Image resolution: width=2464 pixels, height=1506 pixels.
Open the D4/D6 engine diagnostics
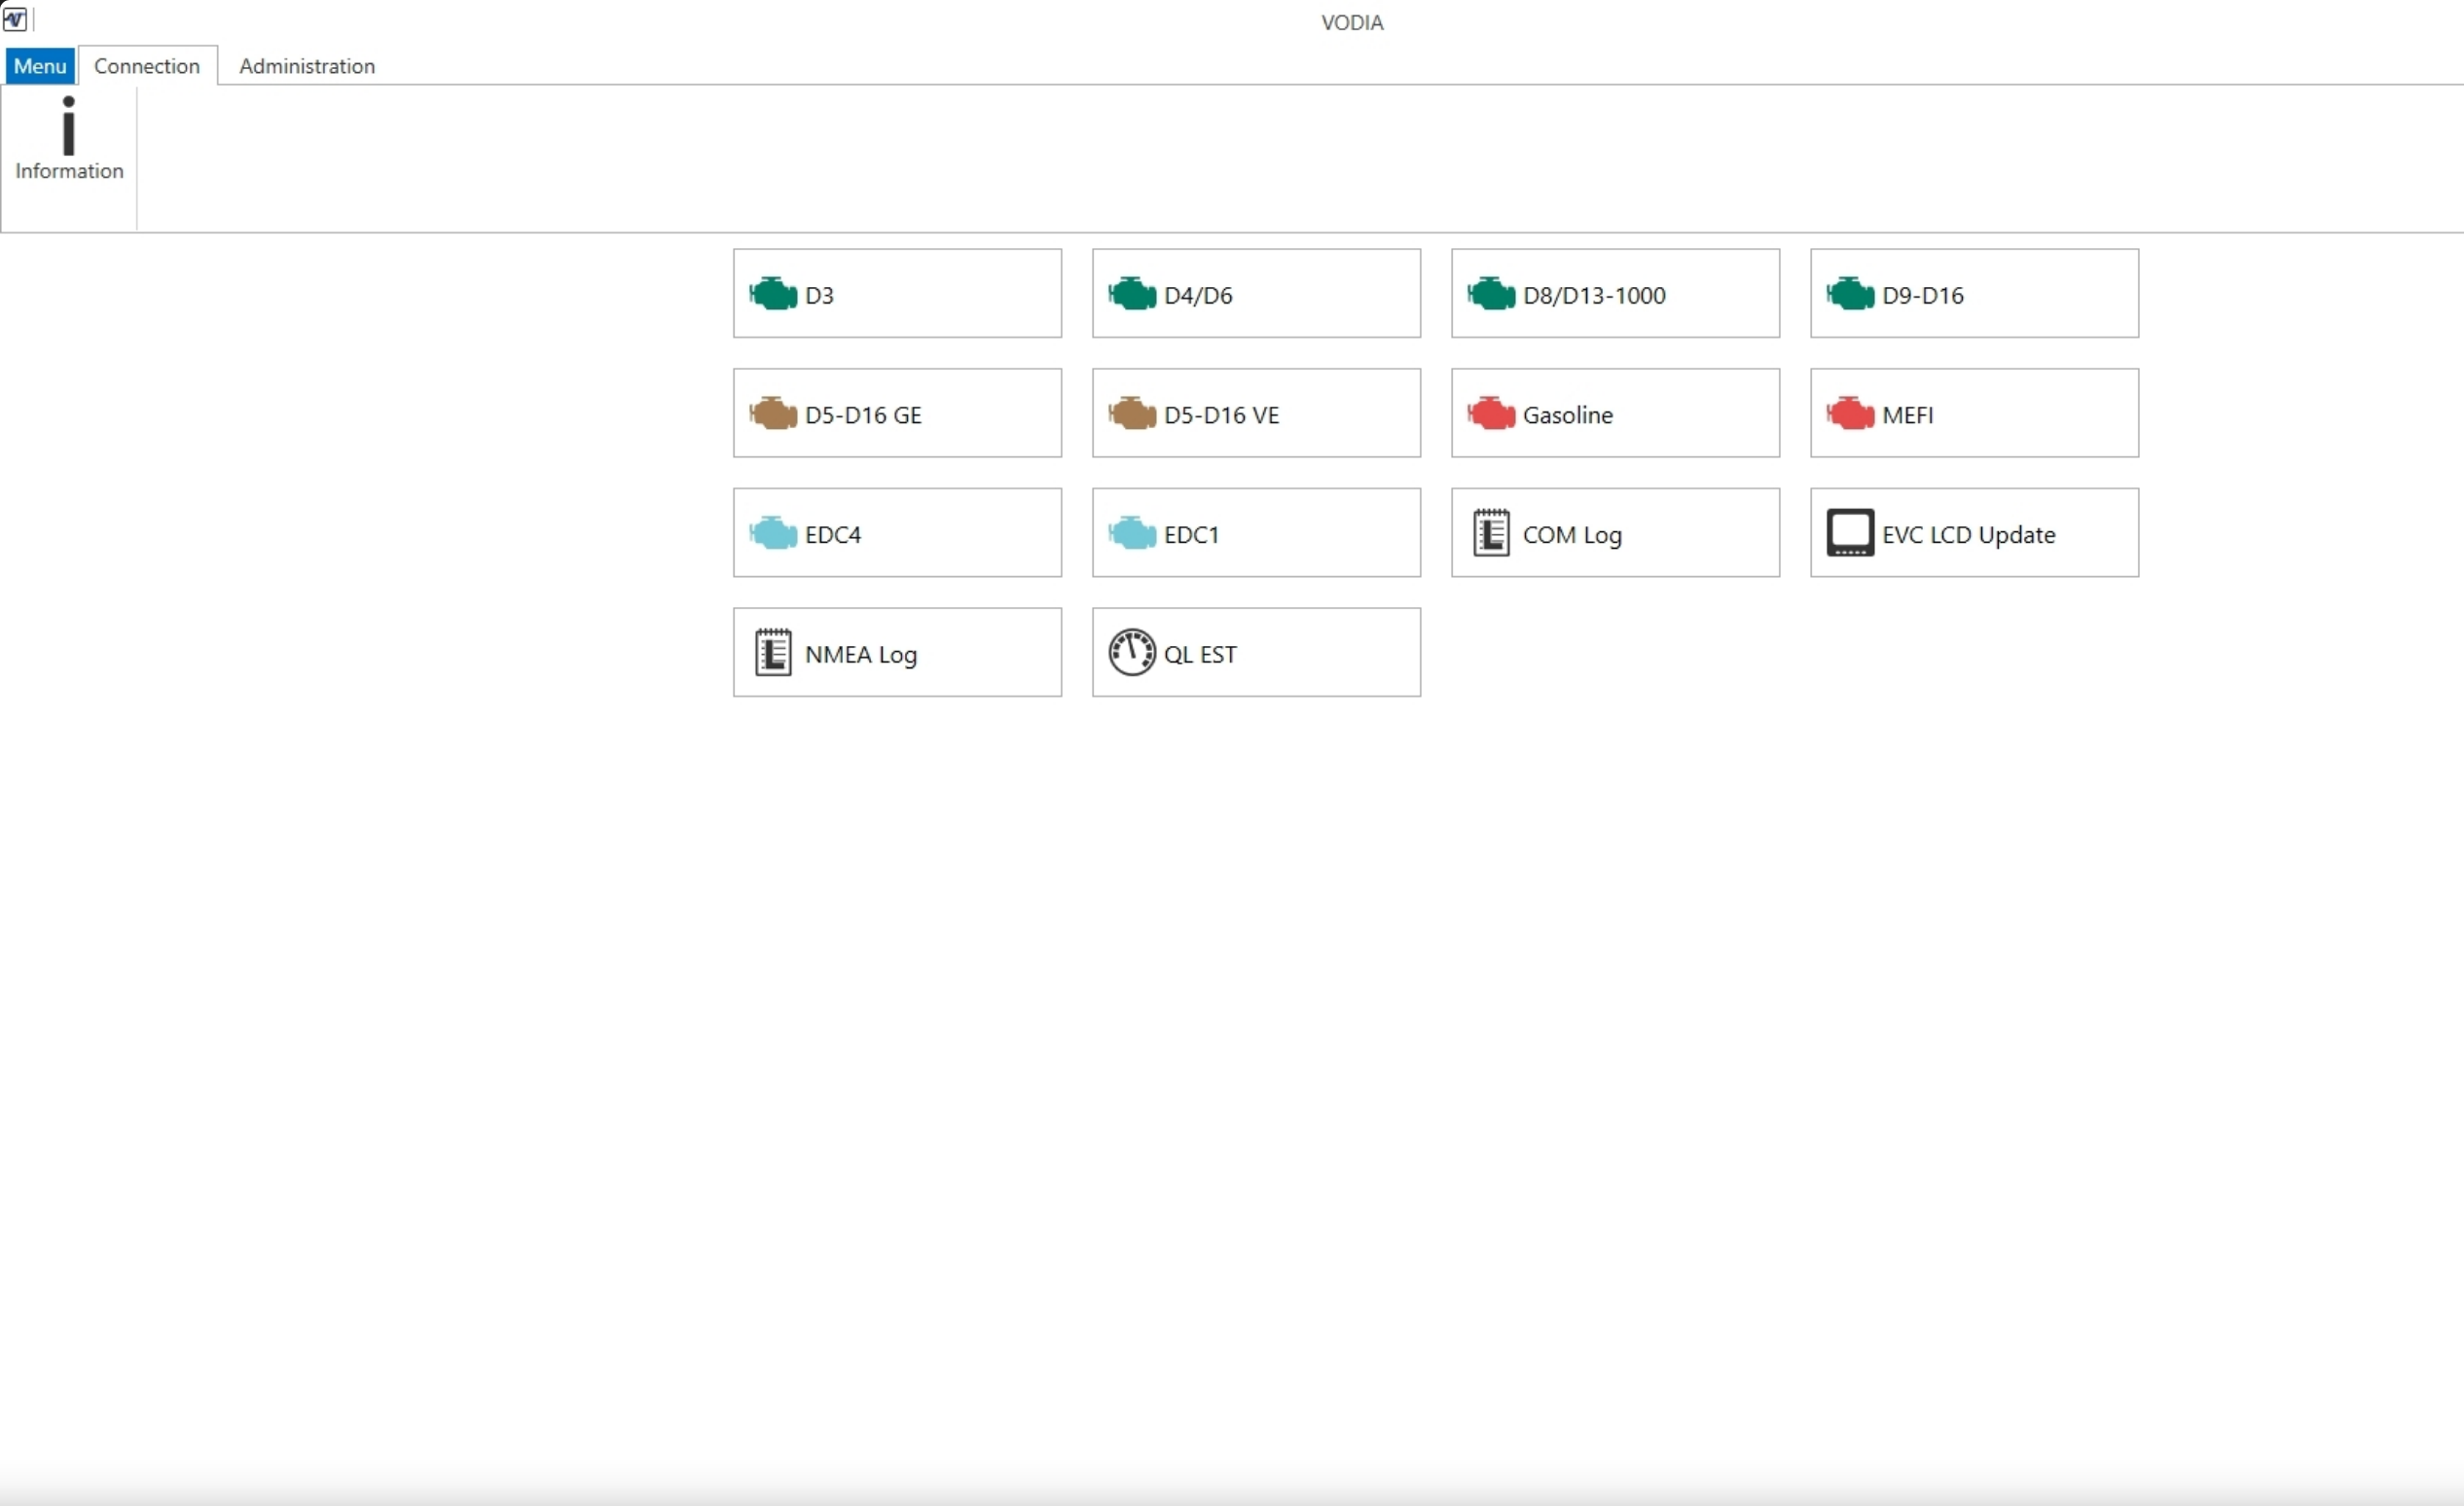point(1255,293)
